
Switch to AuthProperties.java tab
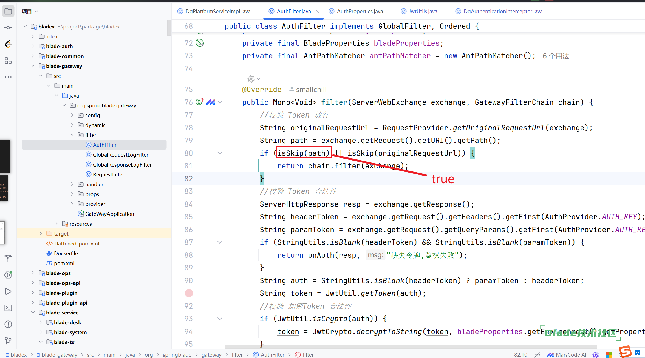point(356,11)
